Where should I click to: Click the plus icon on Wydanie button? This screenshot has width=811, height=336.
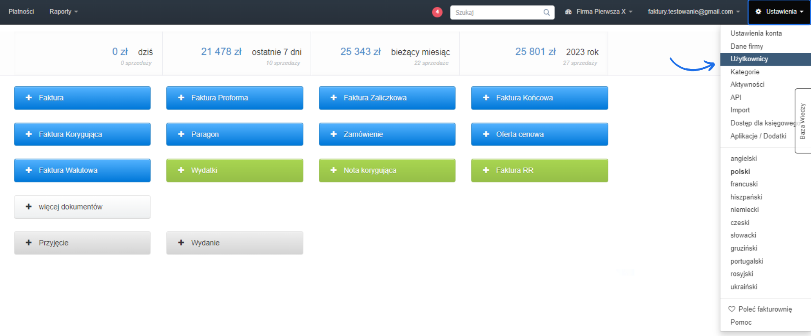pyautogui.click(x=181, y=243)
